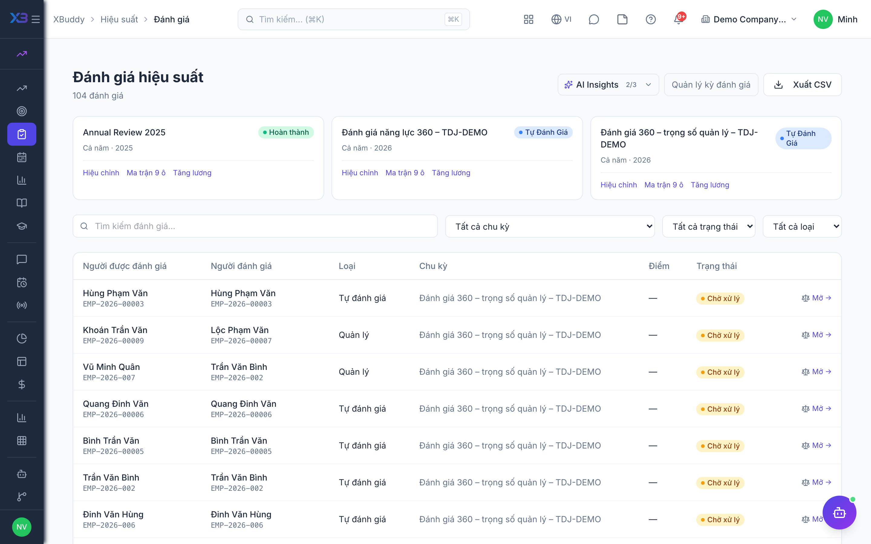871x544 pixels.
Task: Open the Demo Company switcher dropdown
Action: (749, 19)
